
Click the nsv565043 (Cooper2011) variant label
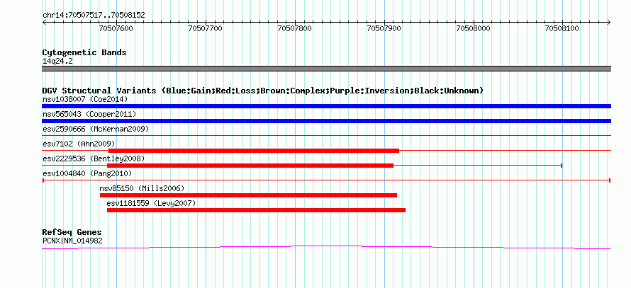[x=89, y=115]
